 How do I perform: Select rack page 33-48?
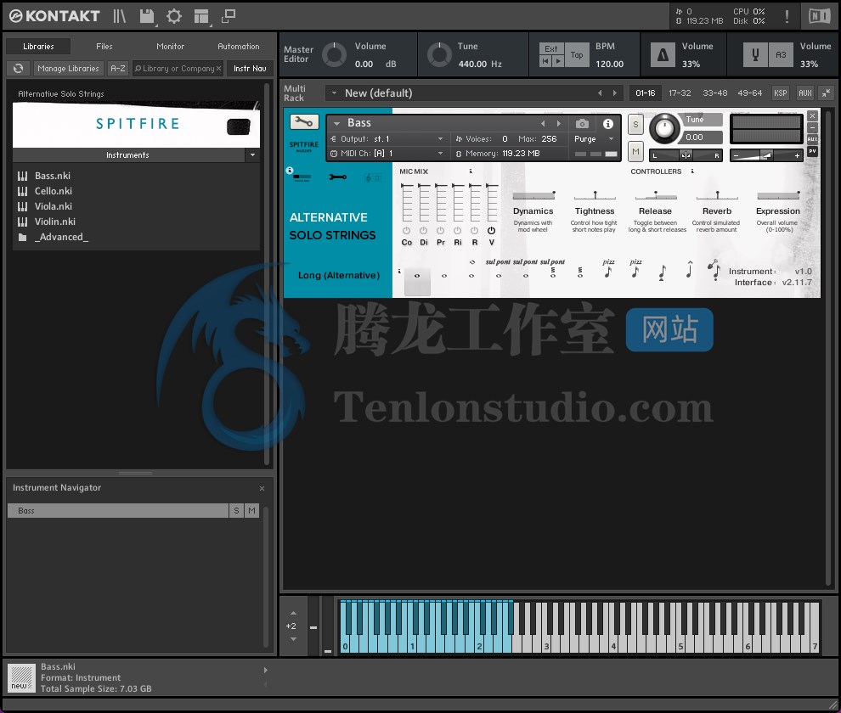click(x=715, y=93)
